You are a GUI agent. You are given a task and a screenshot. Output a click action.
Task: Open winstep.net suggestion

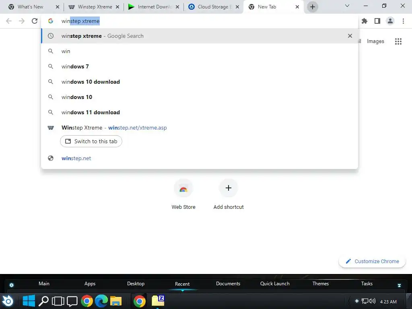tap(200, 158)
